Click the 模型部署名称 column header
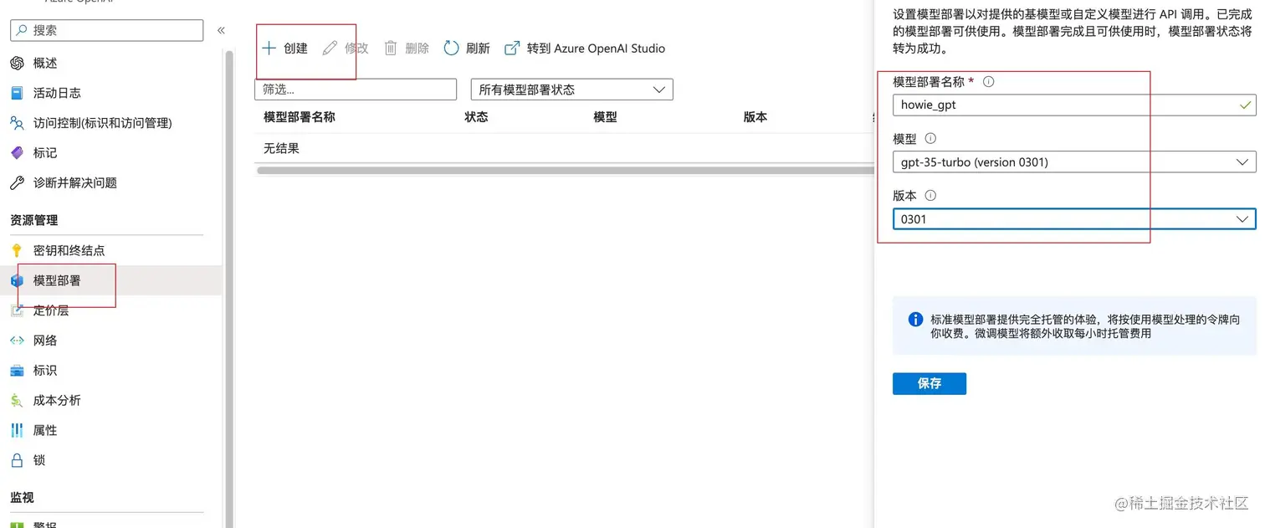 [300, 117]
